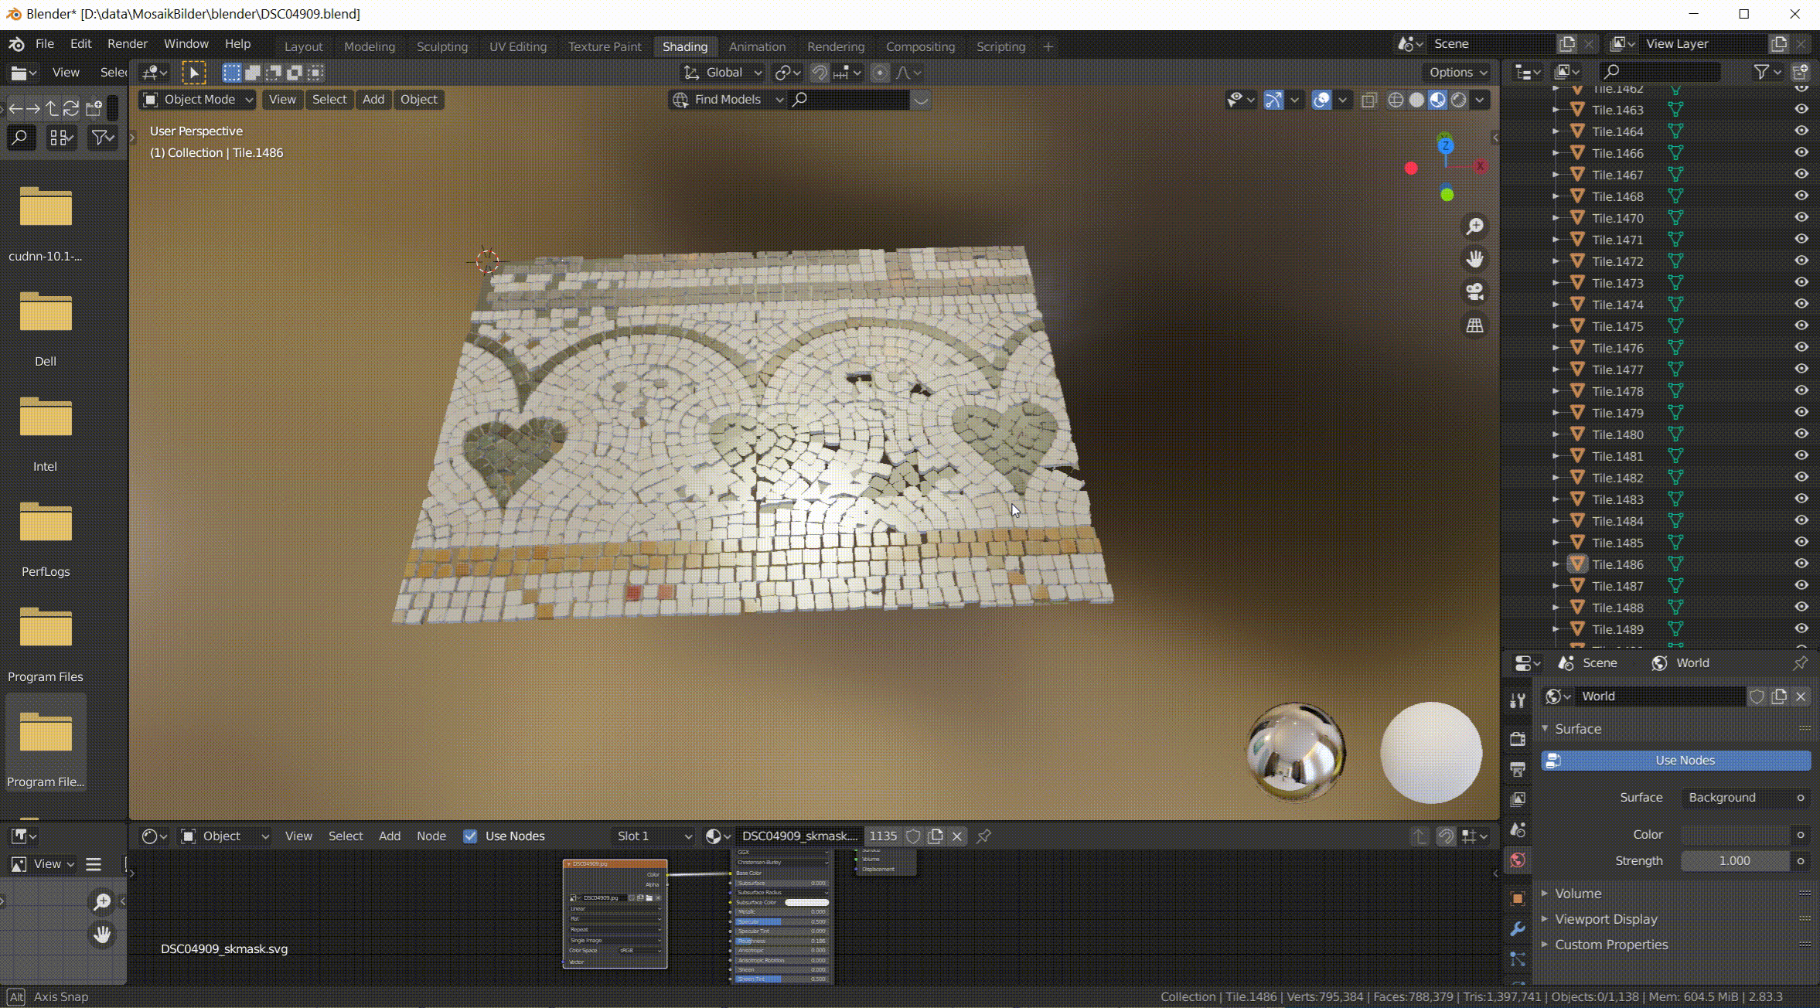Toggle the camera view icon

pos(1474,292)
